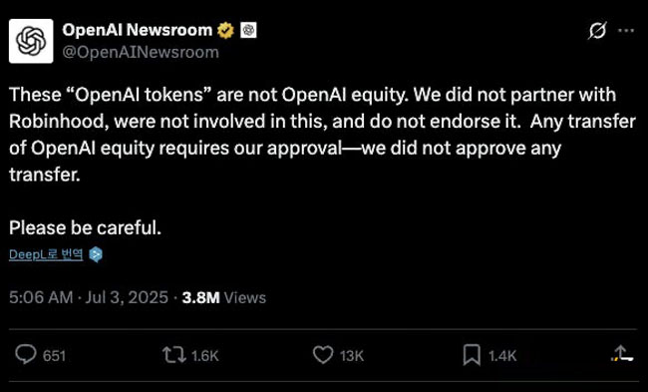Open the OpenAI logo profile avatar

(x=31, y=41)
